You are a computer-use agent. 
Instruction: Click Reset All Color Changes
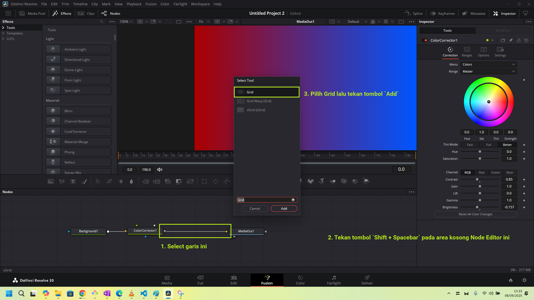pos(475,214)
